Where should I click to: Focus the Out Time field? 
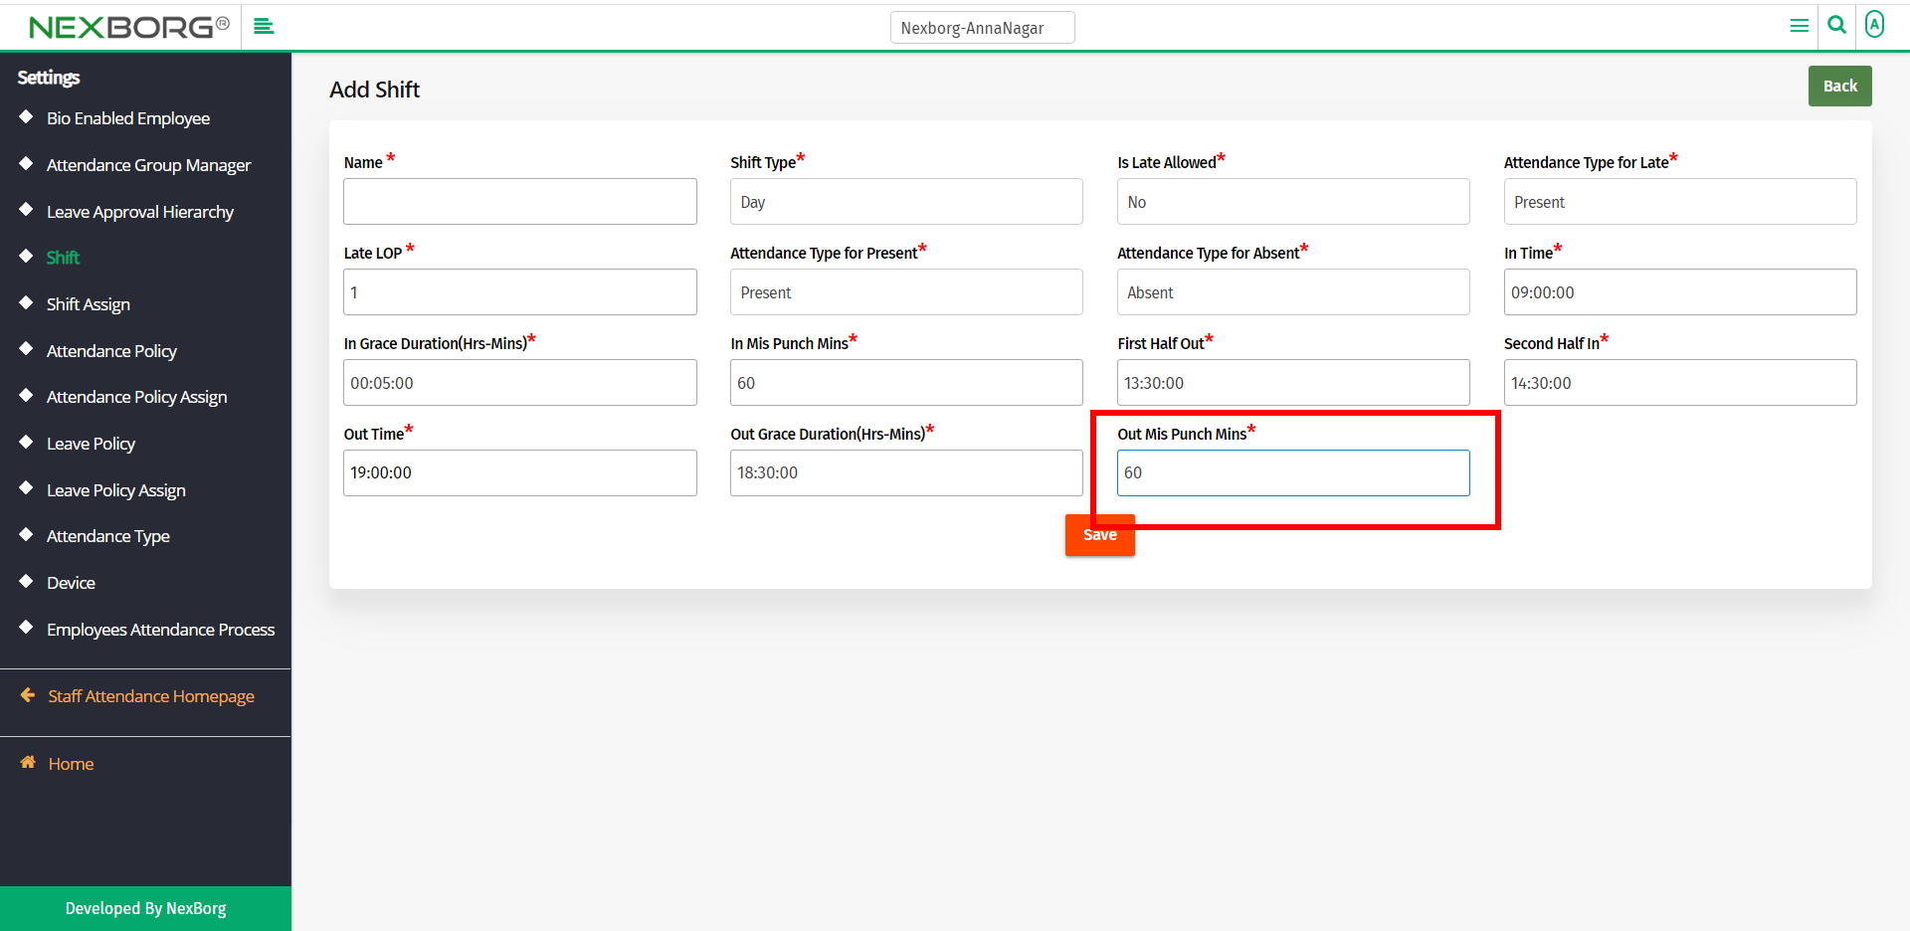pyautogui.click(x=520, y=472)
